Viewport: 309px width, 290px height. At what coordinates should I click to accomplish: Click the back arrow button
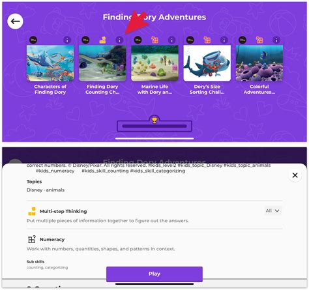click(x=15, y=22)
